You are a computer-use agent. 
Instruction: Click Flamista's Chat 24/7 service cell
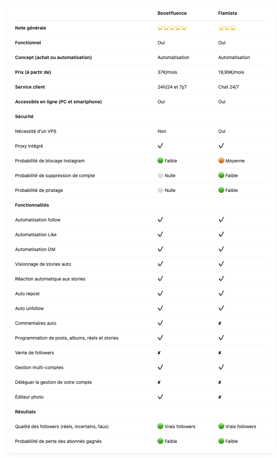click(229, 87)
